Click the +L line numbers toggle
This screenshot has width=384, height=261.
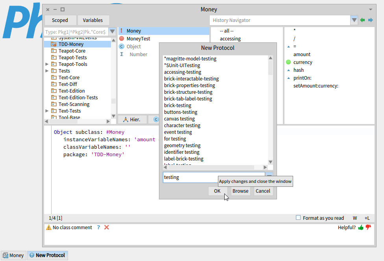click(367, 218)
